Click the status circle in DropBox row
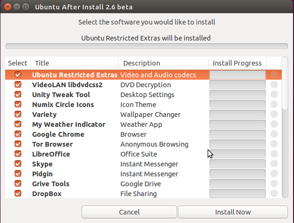The image size is (294, 223). coord(274,194)
